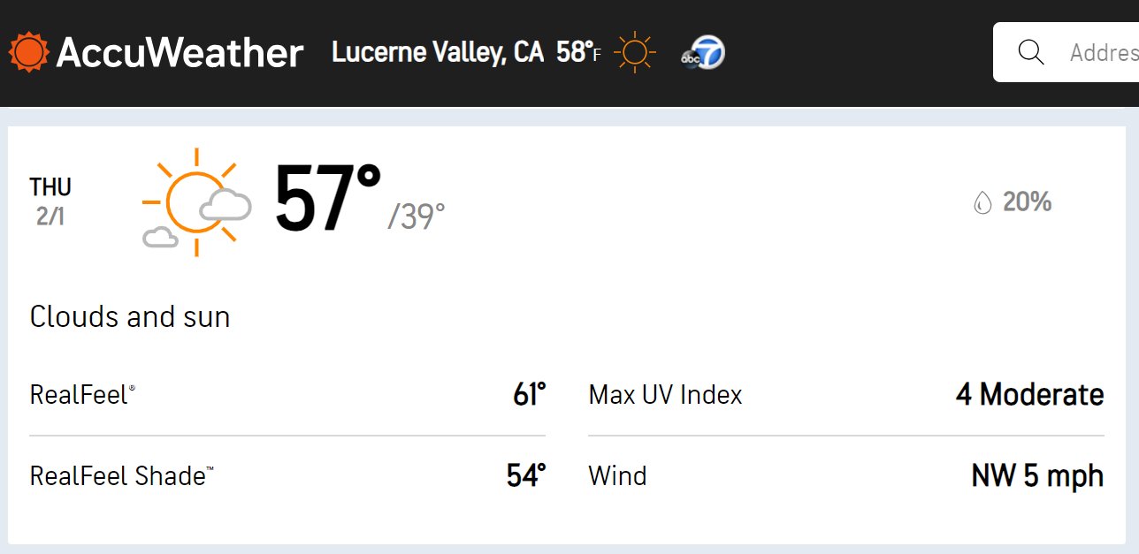Click the THU 2/1 date label

(x=50, y=201)
